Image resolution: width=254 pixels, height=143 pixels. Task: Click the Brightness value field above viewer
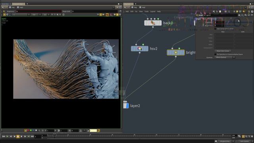pos(39,12)
